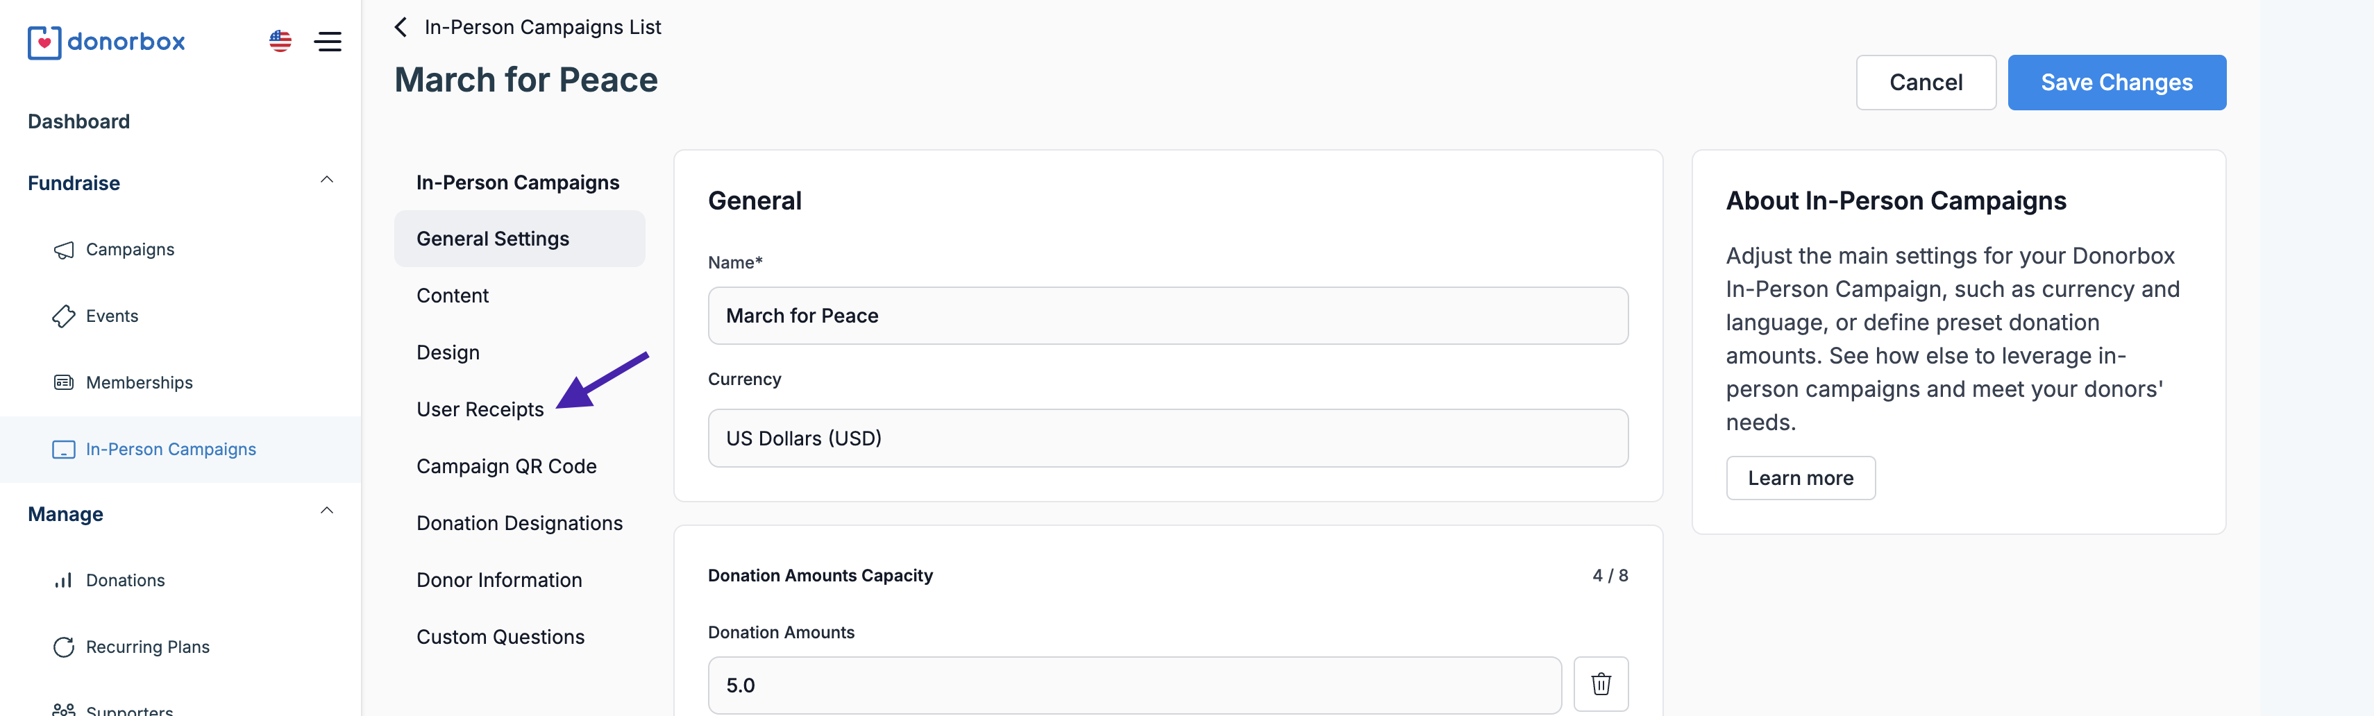2374x716 pixels.
Task: Open the User Receipts tab
Action: coord(480,409)
